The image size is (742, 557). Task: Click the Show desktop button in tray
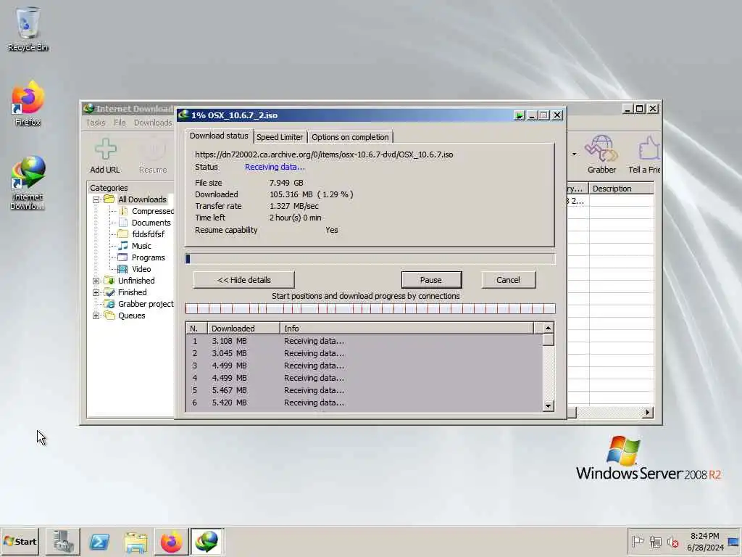click(x=733, y=541)
